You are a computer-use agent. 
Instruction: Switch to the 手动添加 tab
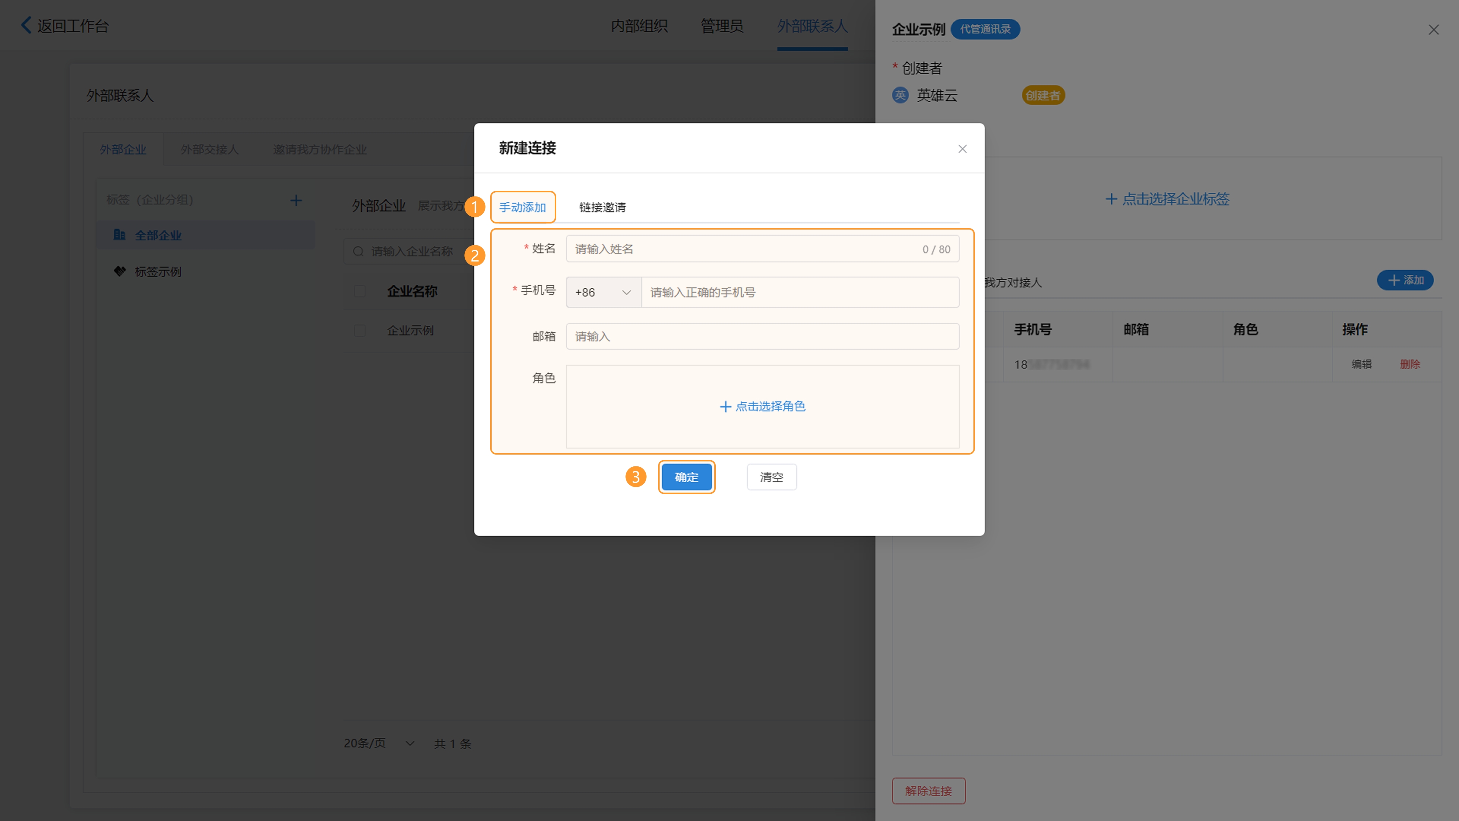point(522,208)
